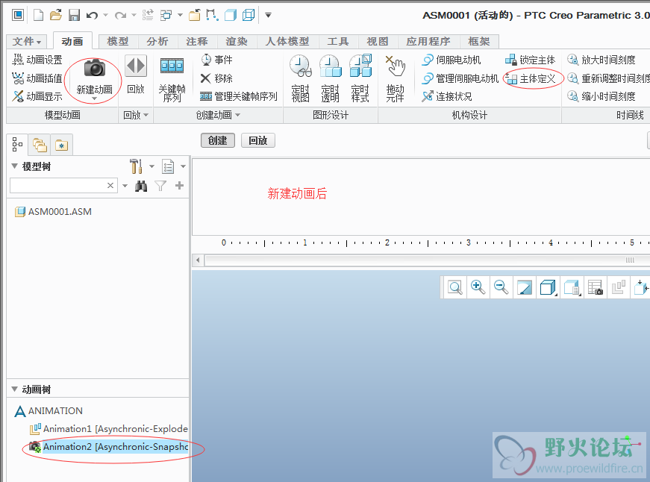The image size is (650, 482).
Task: Click the 移除 remove tool
Action: coord(217,78)
